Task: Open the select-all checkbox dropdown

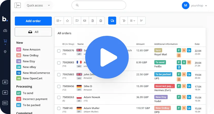Action: click(x=59, y=21)
